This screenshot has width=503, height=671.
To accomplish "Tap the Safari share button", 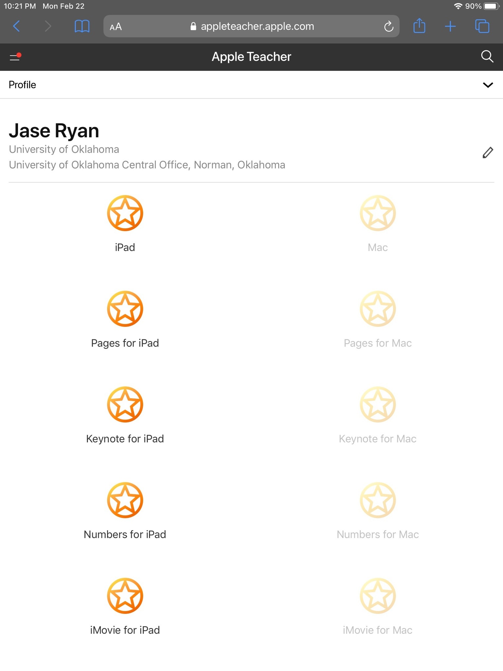I will point(419,26).
